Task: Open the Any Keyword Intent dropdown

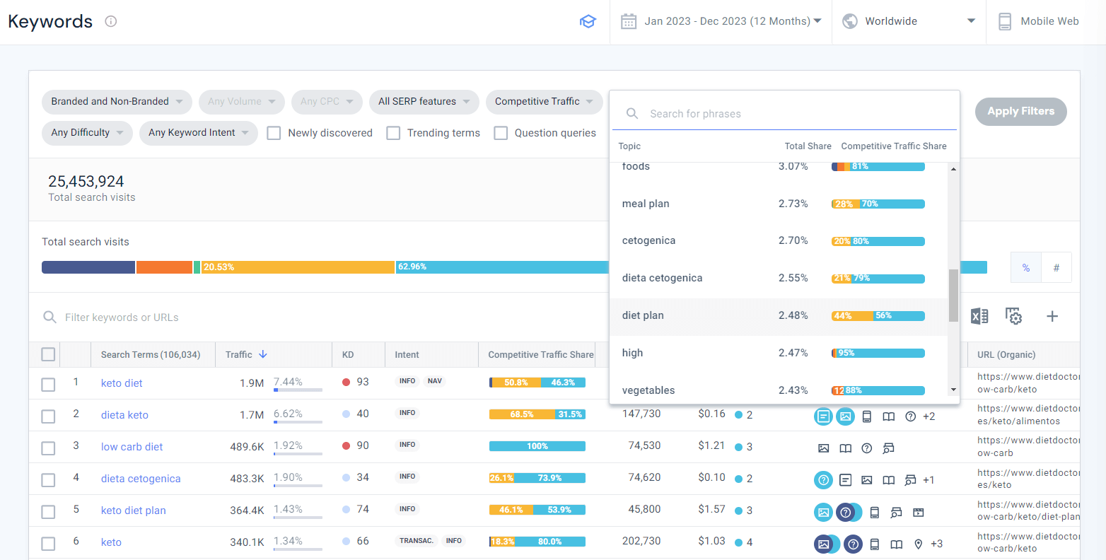Action: point(199,133)
